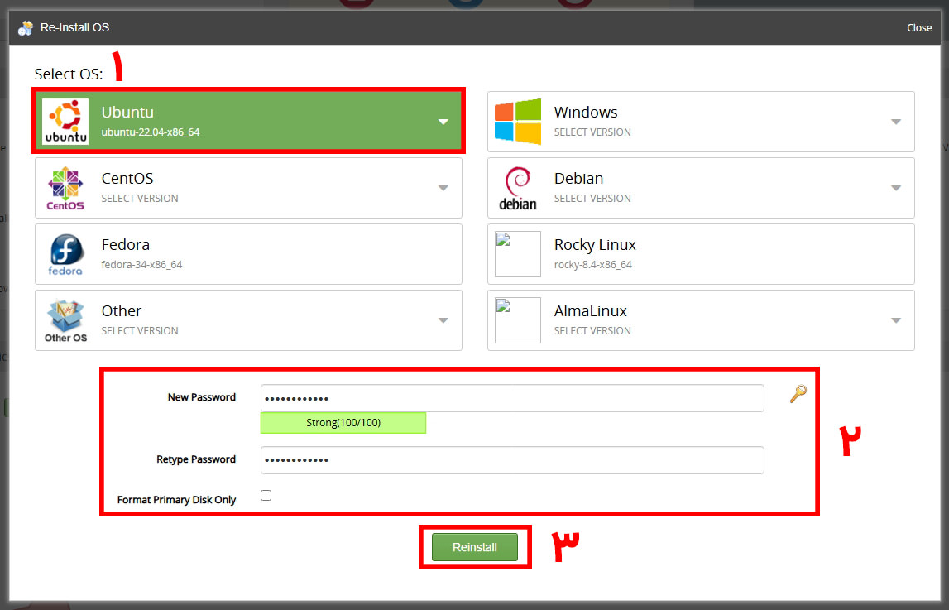This screenshot has height=610, width=949.
Task: Click the AlmaLinux SELECT VERSION text
Action: pos(592,330)
